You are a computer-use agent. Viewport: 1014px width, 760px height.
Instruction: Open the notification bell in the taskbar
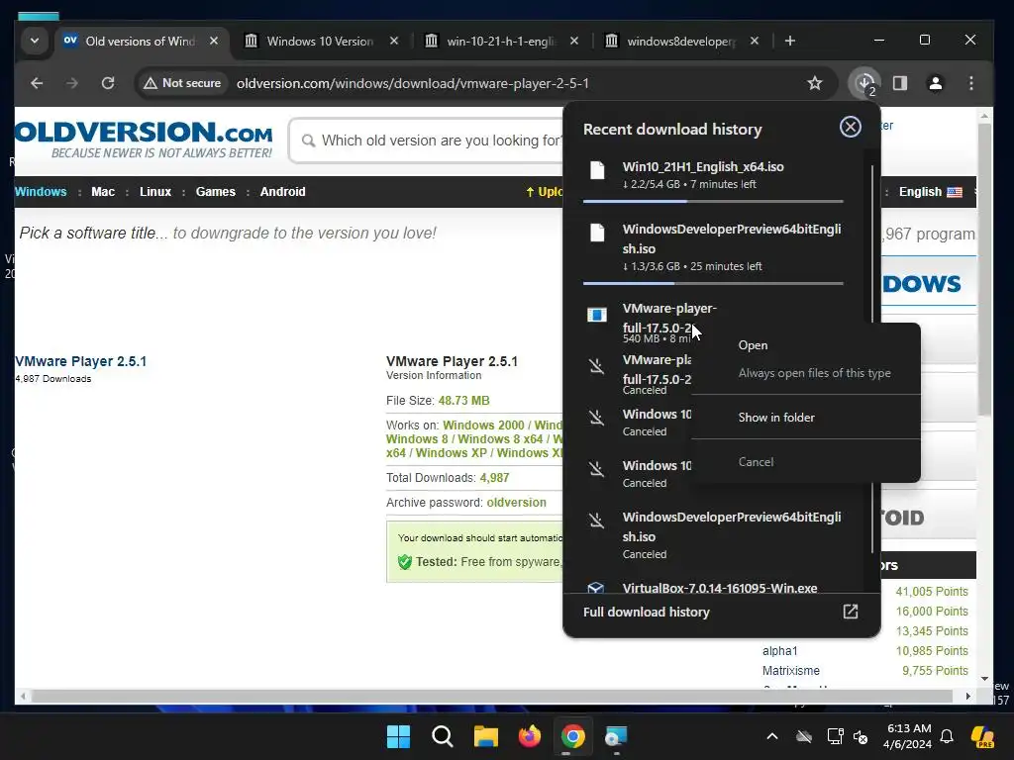[947, 736]
